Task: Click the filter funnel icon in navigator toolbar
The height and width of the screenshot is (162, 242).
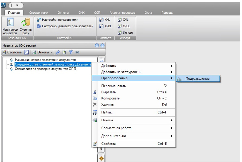Action: pos(71,52)
